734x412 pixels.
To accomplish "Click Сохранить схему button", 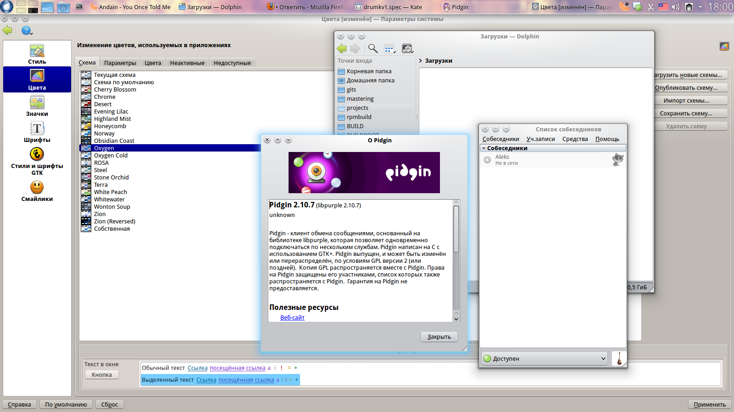I will click(686, 114).
